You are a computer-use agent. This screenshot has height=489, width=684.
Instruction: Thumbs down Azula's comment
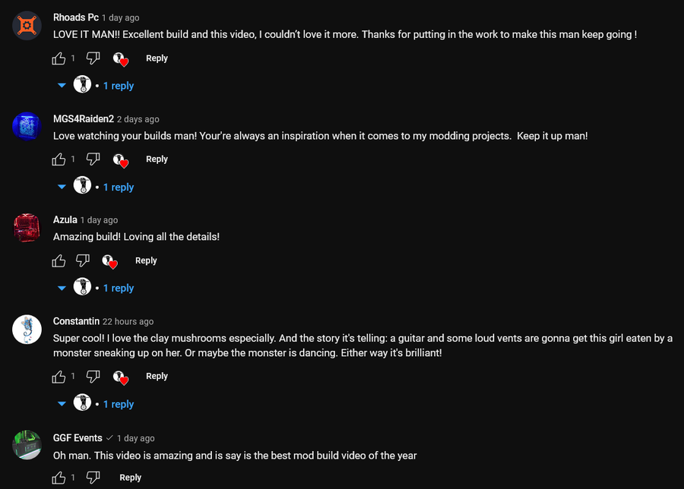[82, 260]
